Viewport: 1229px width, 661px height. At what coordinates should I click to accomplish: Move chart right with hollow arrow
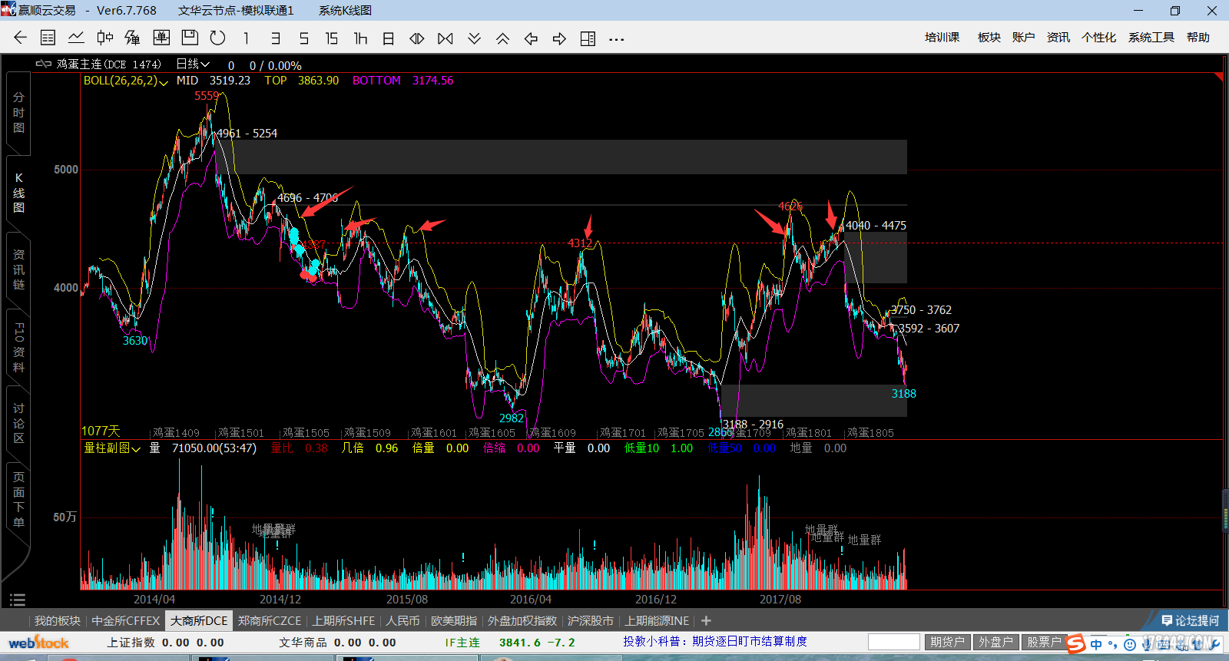click(x=559, y=38)
